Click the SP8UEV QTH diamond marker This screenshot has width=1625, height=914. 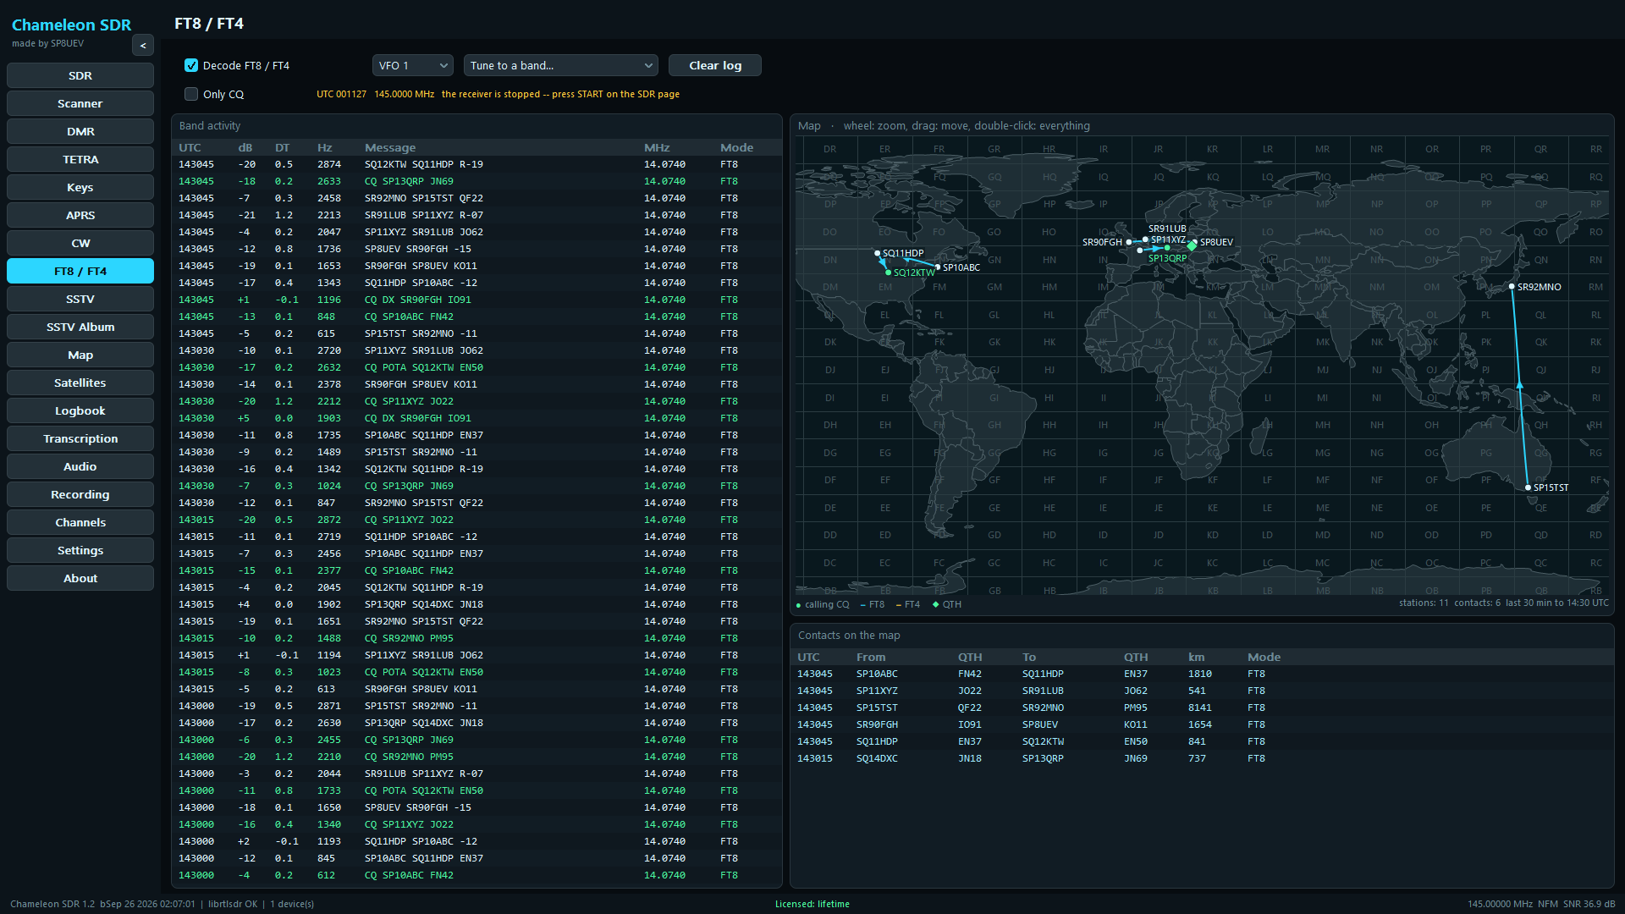pos(1192,245)
